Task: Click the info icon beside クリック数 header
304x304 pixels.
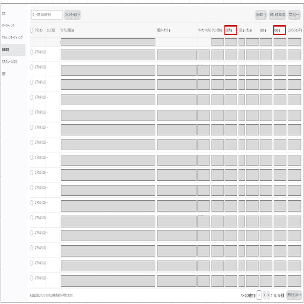Action: click(x=221, y=30)
